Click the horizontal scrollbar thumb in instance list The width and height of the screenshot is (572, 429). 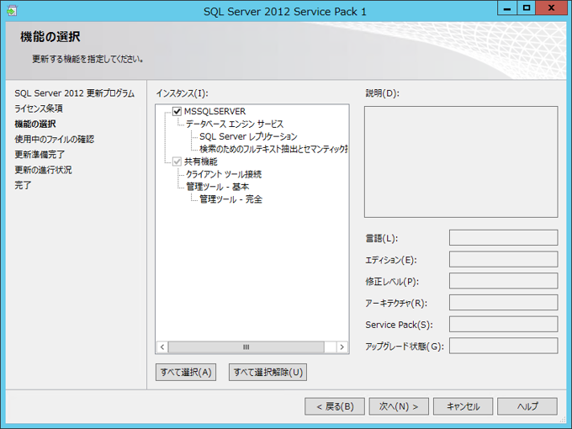pyautogui.click(x=246, y=347)
